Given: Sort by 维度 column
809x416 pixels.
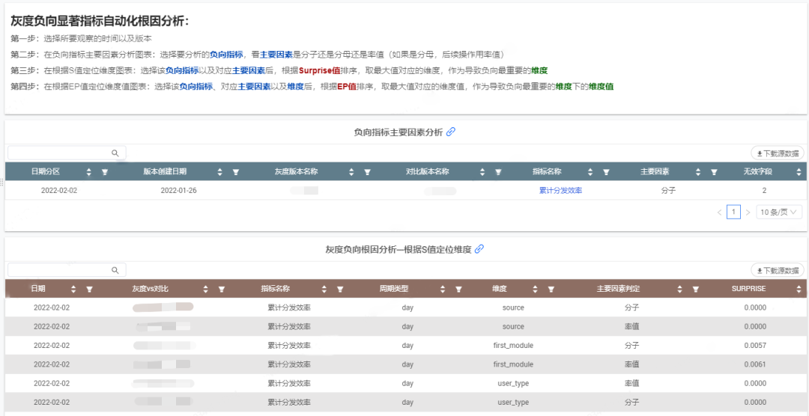Looking at the screenshot, I should coord(536,290).
